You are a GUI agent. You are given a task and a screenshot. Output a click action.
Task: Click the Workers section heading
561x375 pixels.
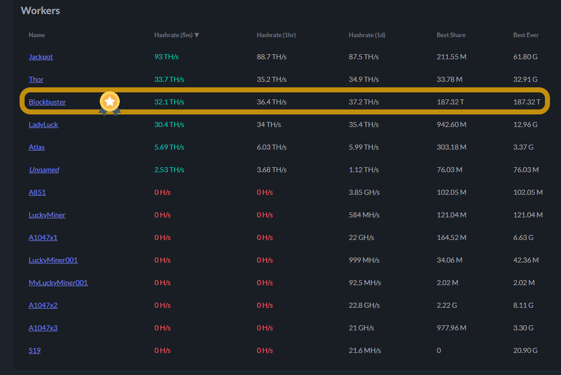(x=41, y=11)
